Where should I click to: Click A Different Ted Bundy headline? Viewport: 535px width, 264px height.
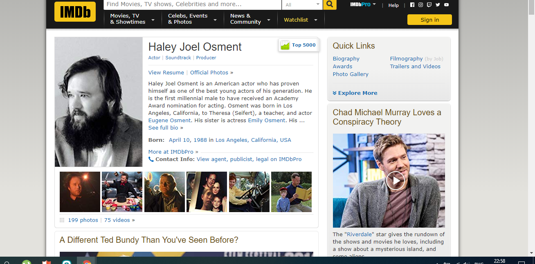(x=149, y=240)
